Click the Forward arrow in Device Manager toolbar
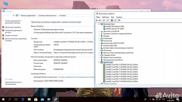The height and width of the screenshot is (102, 182). pyautogui.click(x=100, y=20)
